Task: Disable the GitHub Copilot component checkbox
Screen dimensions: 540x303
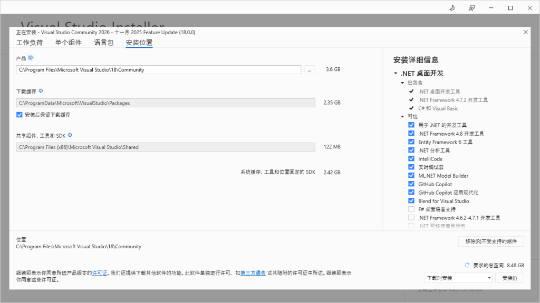Action: click(x=411, y=184)
